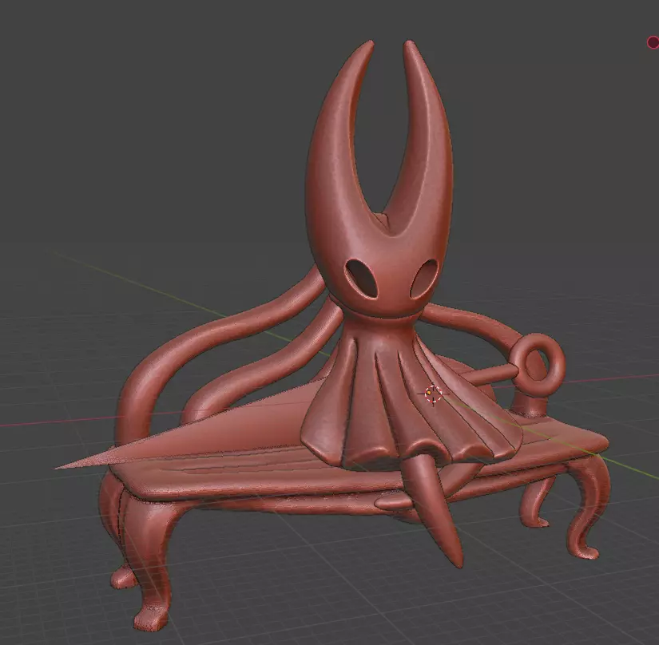The image size is (659, 645).
Task: Click the 3D cursor on the cloak
Action: coord(432,394)
